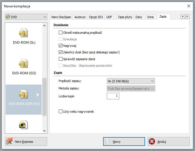Click the white arrow beside DVD-ROM (UDF/ISO)
The width and height of the screenshot is (195, 151).
[x=38, y=95]
